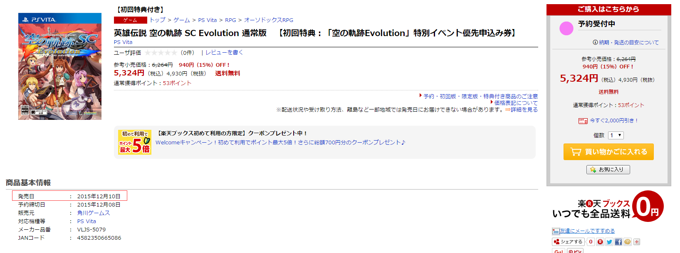Image resolution: width=680 pixels, height=253 pixels.
Task: Click the share count 0 bubble
Action: [591, 242]
